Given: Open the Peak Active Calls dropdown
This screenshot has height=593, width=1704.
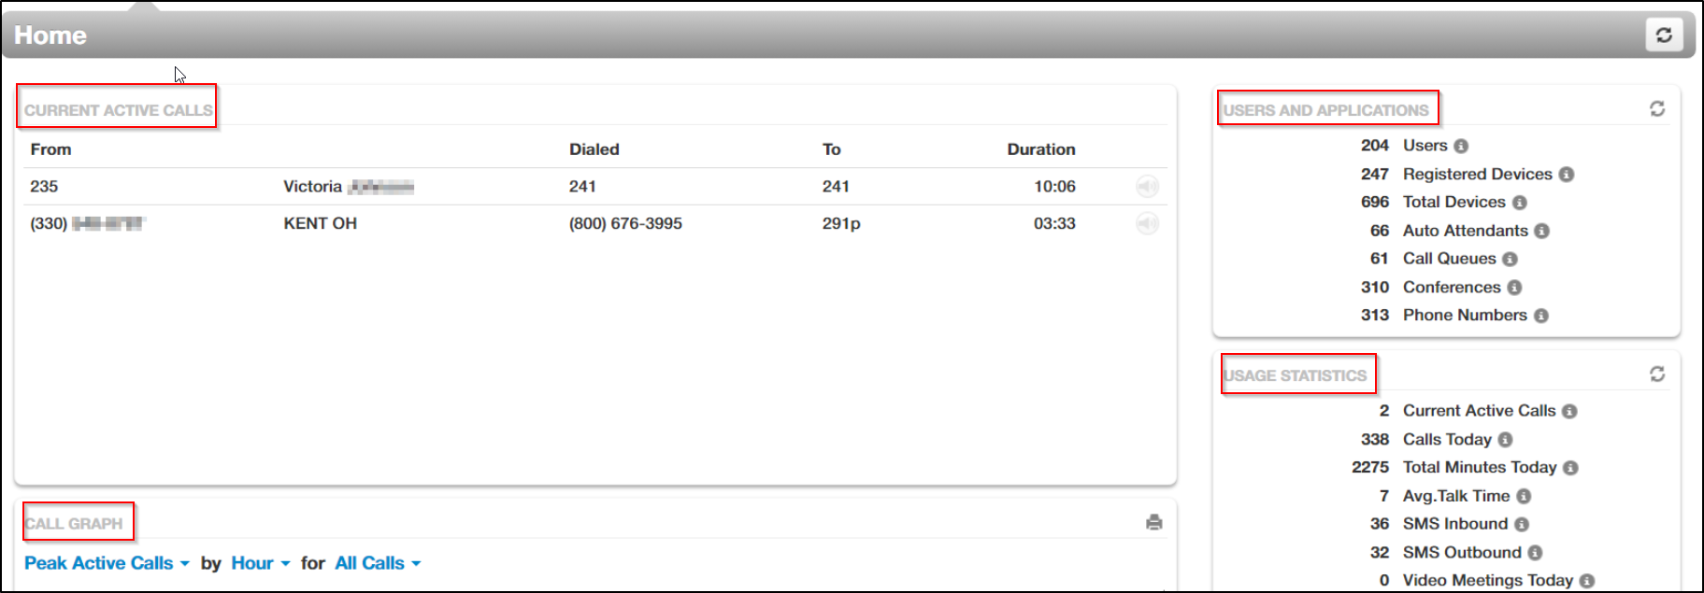Looking at the screenshot, I should 107,563.
